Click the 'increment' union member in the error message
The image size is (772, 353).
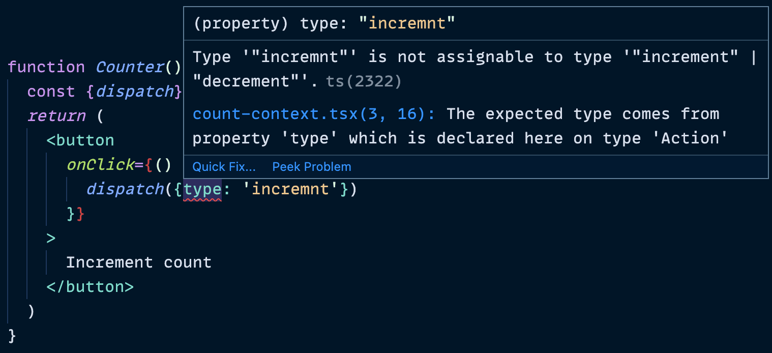pyautogui.click(x=688, y=56)
